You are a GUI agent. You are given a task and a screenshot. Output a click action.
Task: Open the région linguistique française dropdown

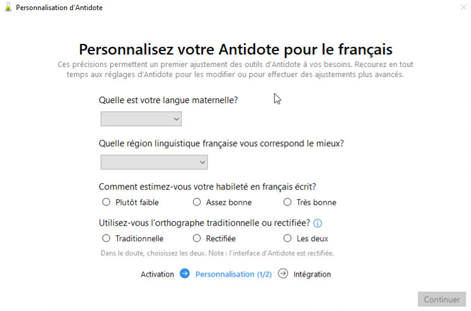tap(154, 162)
